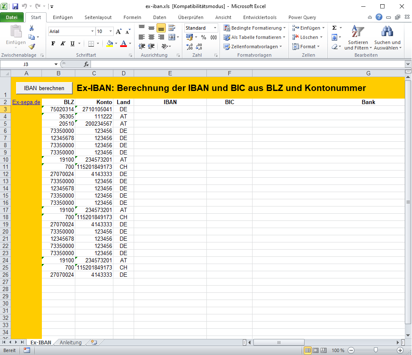Viewport: 412px width, 355px height.
Task: Open the Name Box dropdown arrow
Action: tap(56, 64)
